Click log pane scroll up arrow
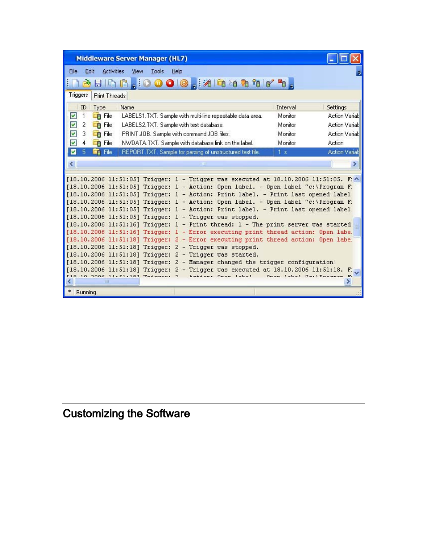Screen dimensions: 427x553 [357, 179]
